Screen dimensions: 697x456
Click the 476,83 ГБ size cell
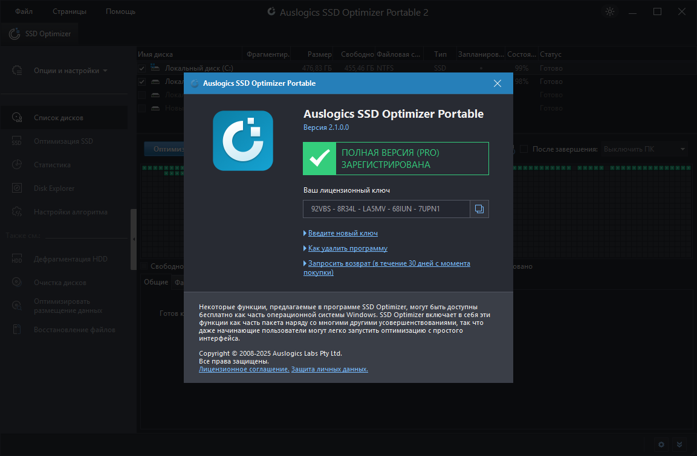317,68
